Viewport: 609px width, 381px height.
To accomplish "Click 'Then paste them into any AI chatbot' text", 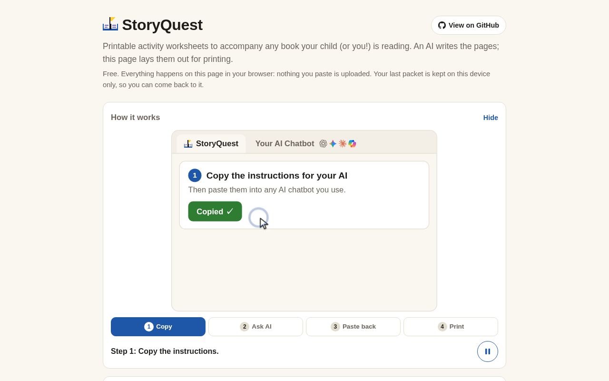I will tap(267, 190).
